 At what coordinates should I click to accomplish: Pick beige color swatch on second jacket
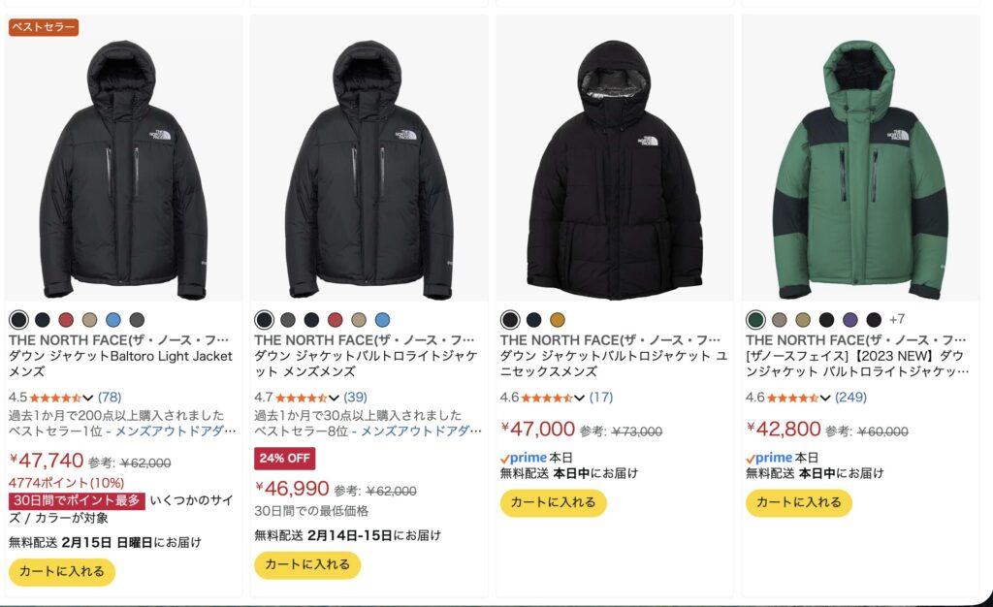[x=359, y=320]
